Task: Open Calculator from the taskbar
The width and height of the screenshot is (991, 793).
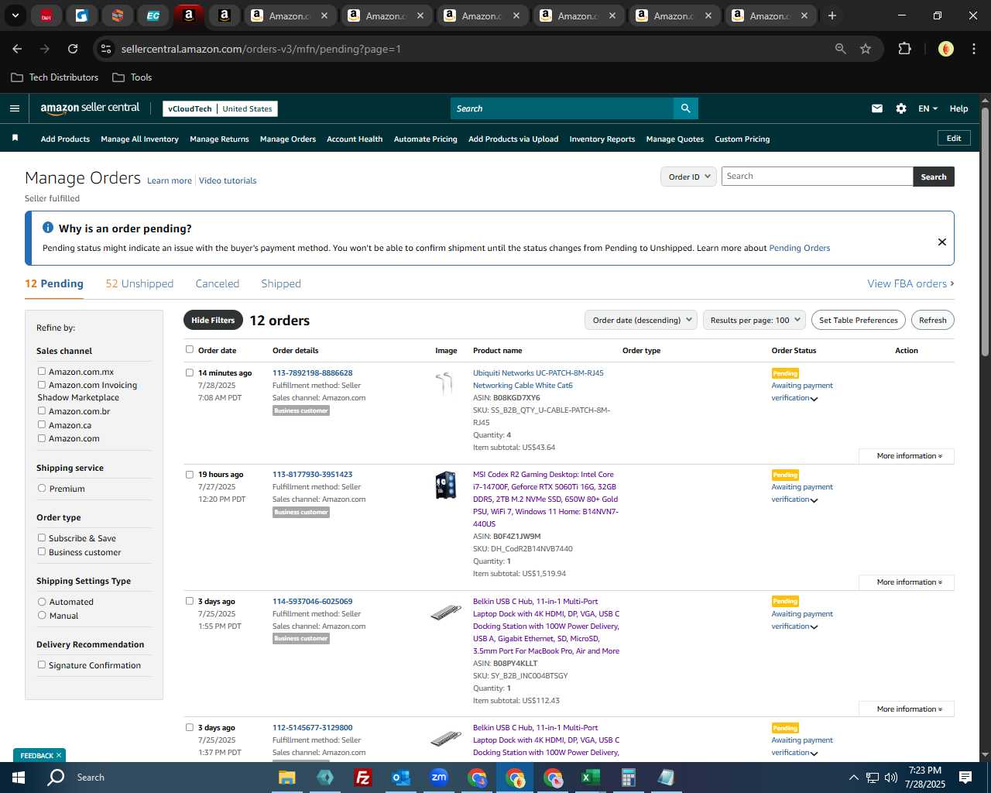Action: pos(628,778)
